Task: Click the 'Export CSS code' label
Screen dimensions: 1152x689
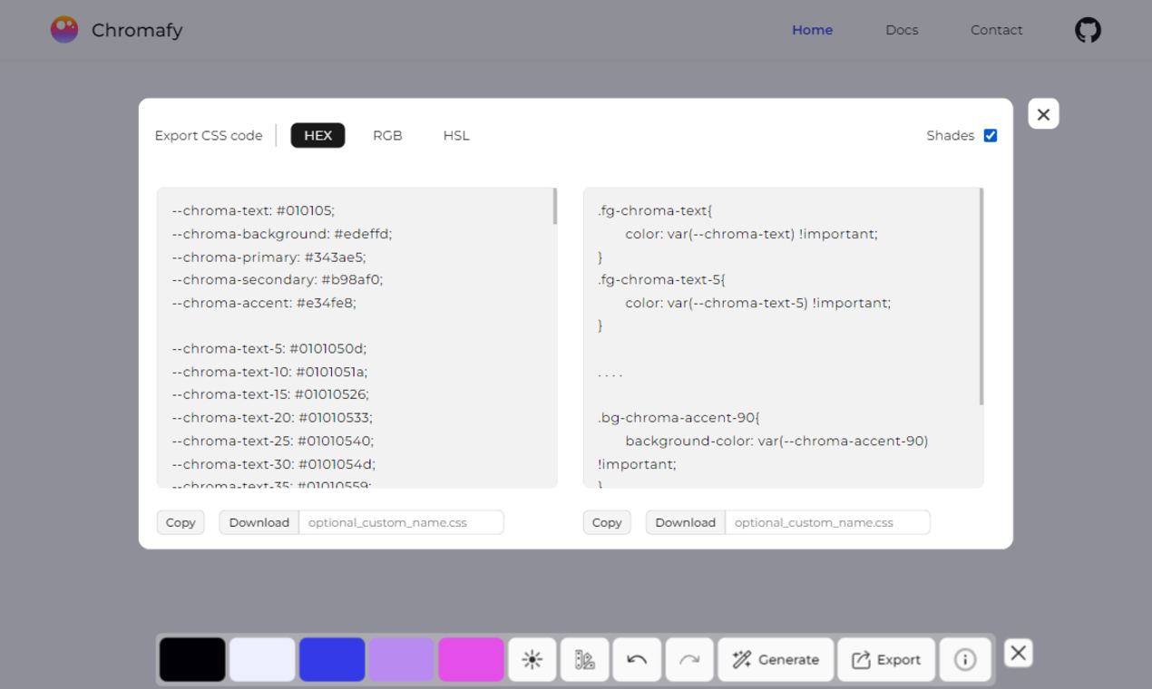Action: (209, 136)
